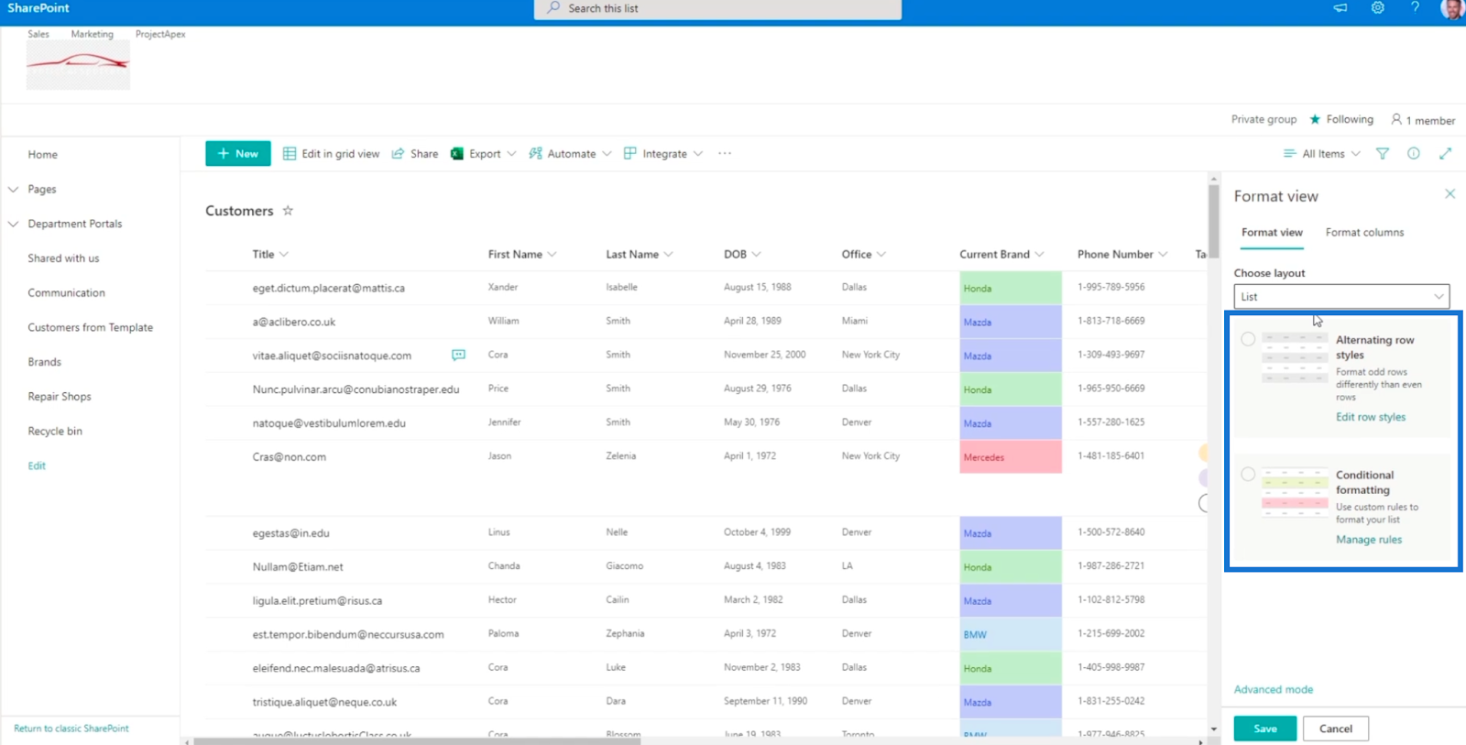Open Recycle bin in left navigation
Viewport: 1466px width, 745px height.
(55, 432)
